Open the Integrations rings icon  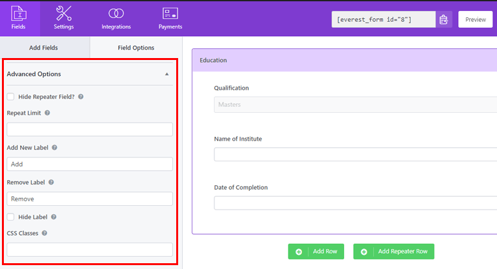click(x=116, y=14)
